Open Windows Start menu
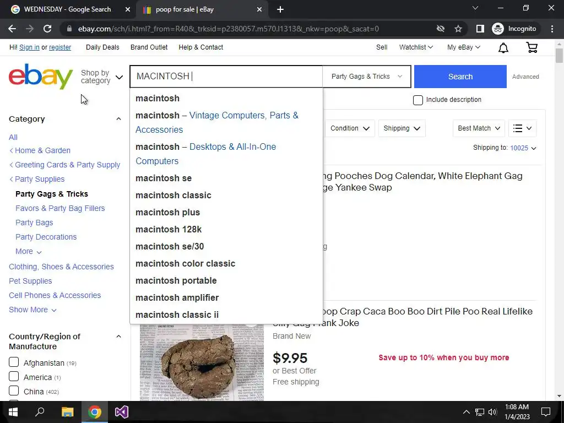Image resolution: width=564 pixels, height=423 pixels. (x=13, y=412)
